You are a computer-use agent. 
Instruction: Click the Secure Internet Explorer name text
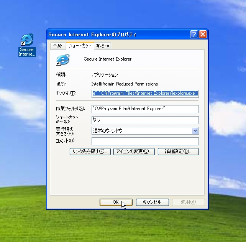108,59
